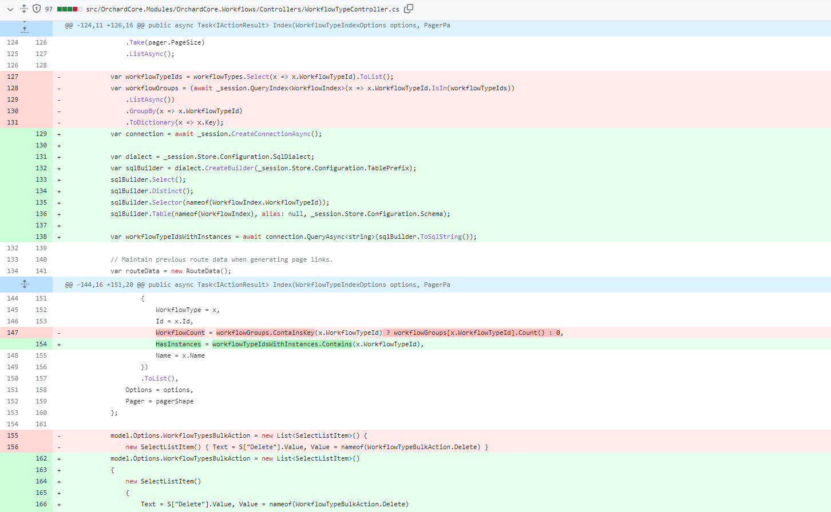831x512 pixels.
Task: Click the expand-all-lines arrows icon in file header
Action: point(24,9)
